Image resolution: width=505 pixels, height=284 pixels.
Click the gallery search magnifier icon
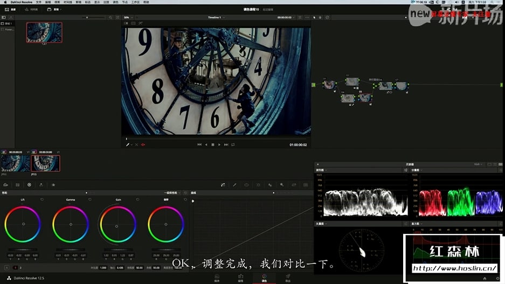(x=110, y=17)
